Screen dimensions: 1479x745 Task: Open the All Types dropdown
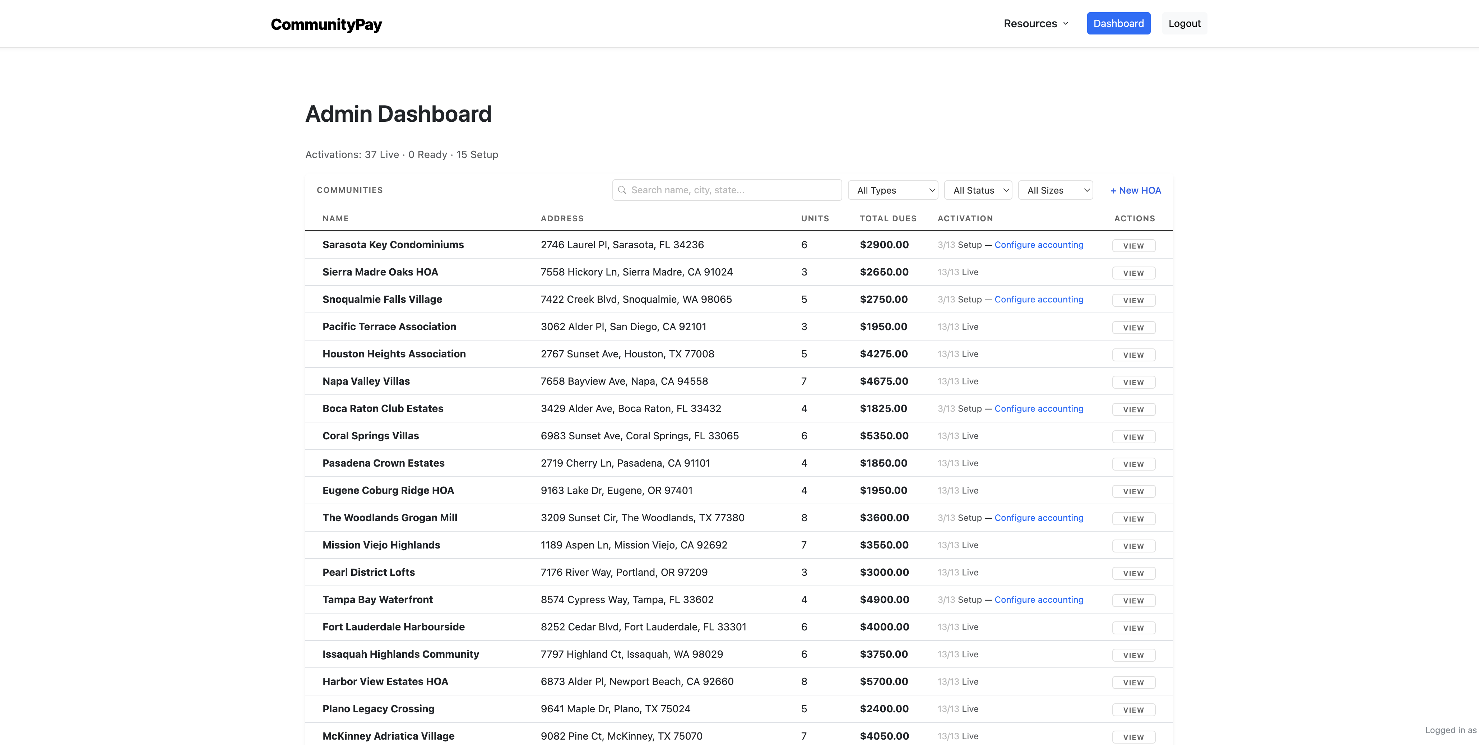click(x=892, y=190)
